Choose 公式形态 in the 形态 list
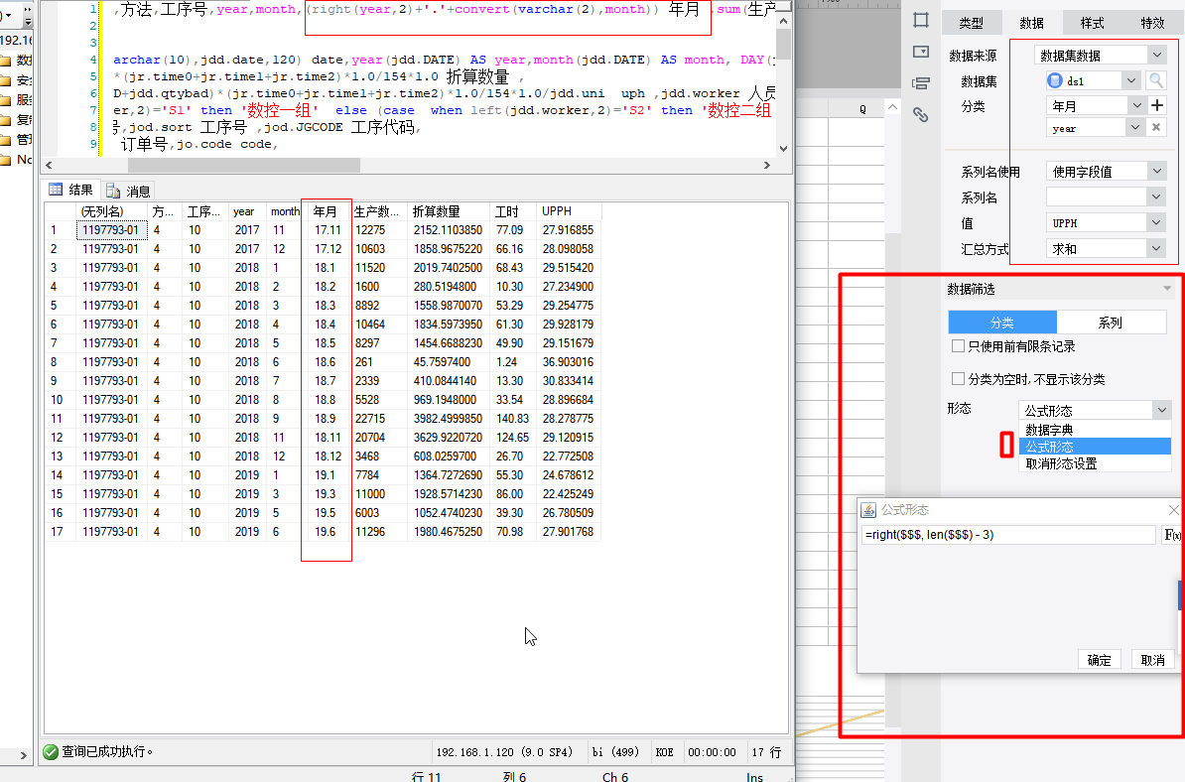This screenshot has height=782, width=1185. pos(1095,447)
